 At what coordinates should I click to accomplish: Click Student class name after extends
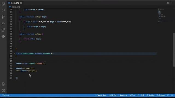click(x=47, y=54)
